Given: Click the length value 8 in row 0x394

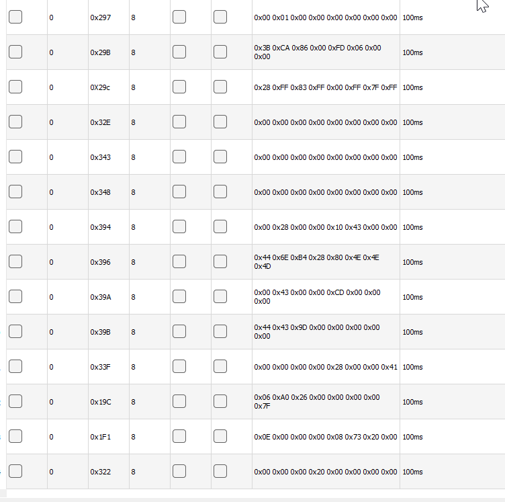Looking at the screenshot, I should pos(134,227).
